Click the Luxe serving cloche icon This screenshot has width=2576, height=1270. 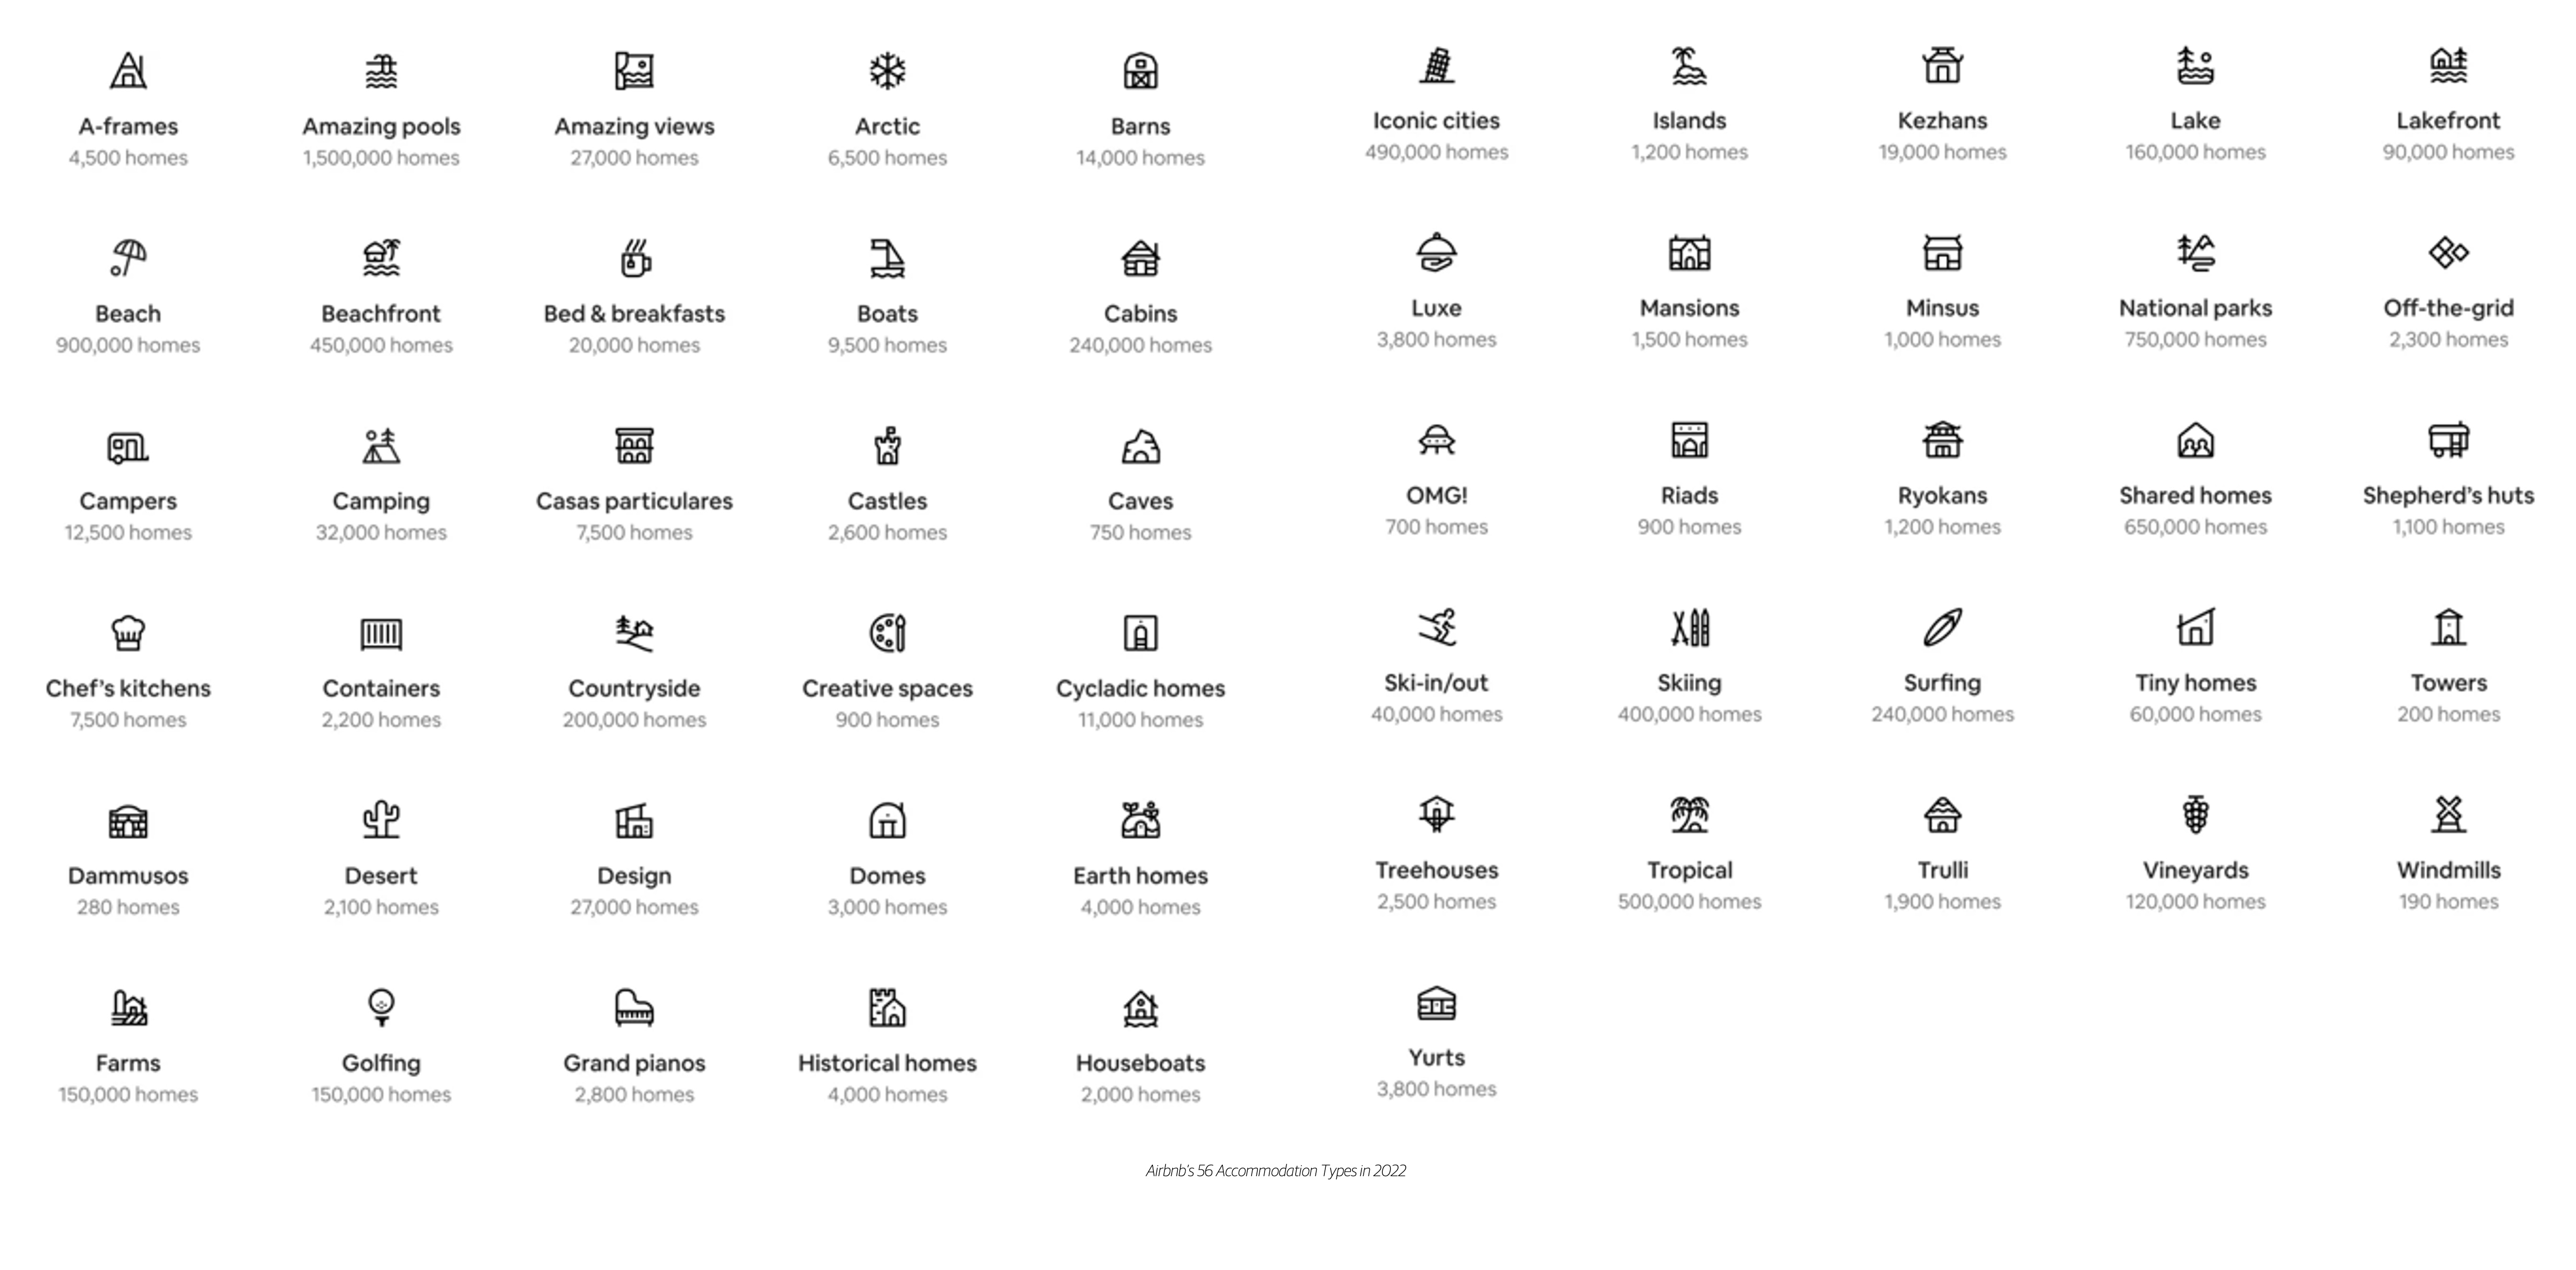1437,252
